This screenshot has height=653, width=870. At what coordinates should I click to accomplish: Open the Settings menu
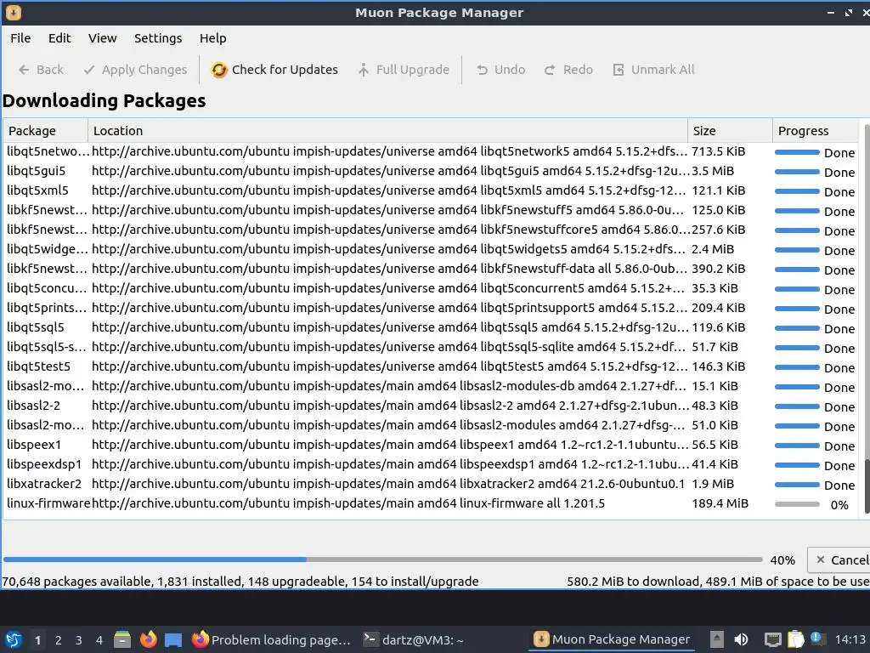(x=157, y=38)
